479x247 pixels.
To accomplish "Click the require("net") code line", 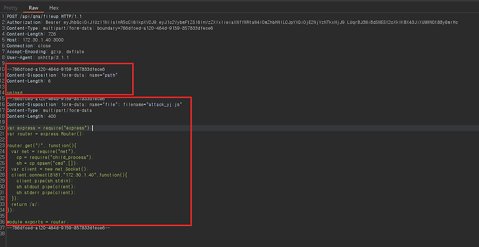I will click(x=43, y=151).
